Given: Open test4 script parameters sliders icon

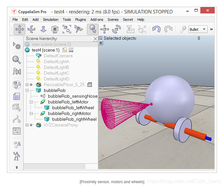Looking at the screenshot, I should click(x=71, y=50).
